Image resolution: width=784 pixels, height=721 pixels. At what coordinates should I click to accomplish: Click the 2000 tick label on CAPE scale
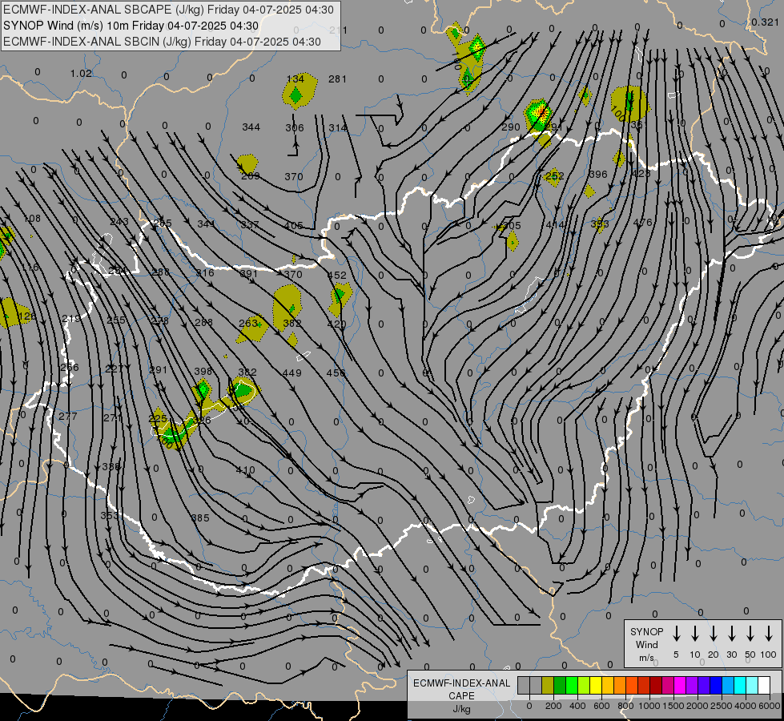click(697, 706)
